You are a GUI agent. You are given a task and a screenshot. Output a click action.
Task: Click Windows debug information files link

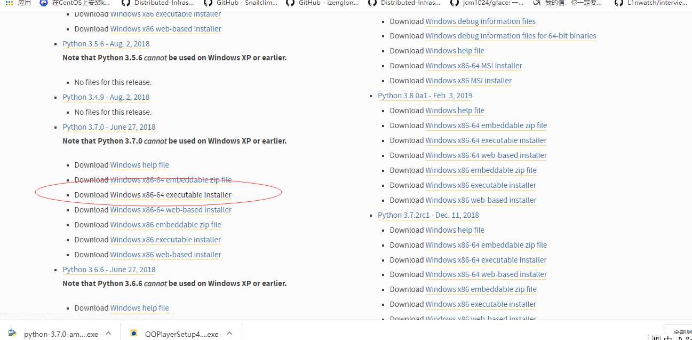[481, 21]
